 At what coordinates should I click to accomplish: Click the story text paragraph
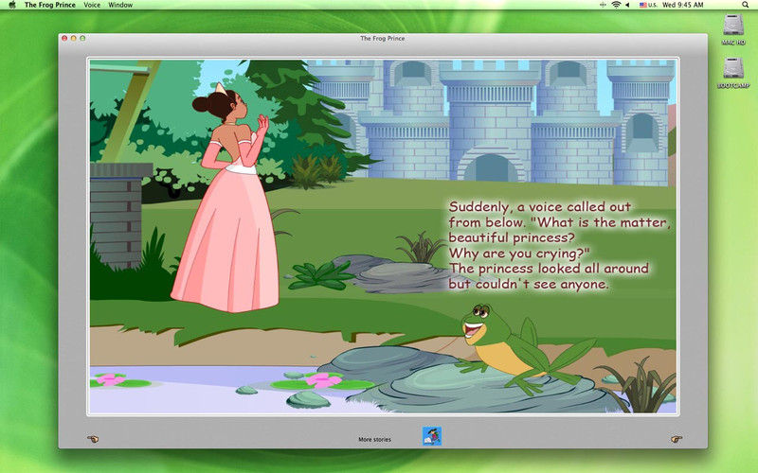(559, 246)
